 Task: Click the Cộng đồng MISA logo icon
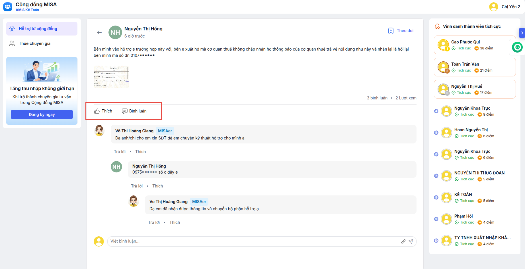pos(8,7)
